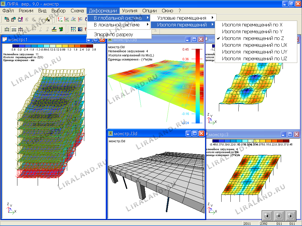
Task: Select the XY plane projection icon
Action: [73, 20]
